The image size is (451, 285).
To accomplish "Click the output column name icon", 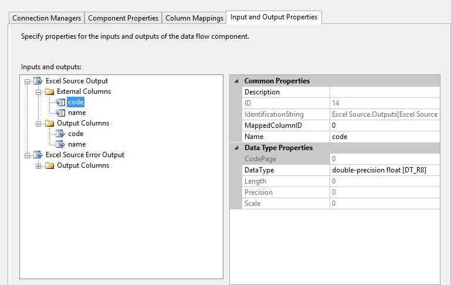I will coord(60,144).
